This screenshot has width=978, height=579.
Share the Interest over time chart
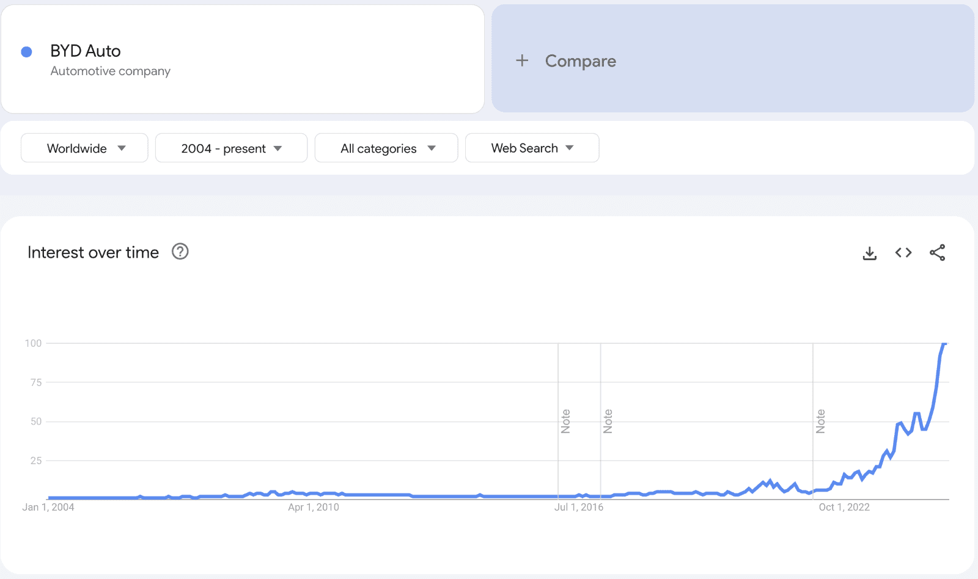(937, 252)
